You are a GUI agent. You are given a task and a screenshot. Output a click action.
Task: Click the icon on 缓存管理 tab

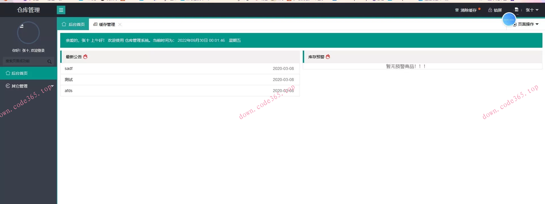(x=95, y=24)
